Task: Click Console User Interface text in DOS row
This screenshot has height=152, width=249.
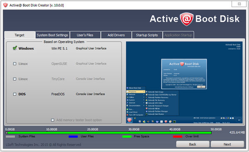Action: point(90,94)
